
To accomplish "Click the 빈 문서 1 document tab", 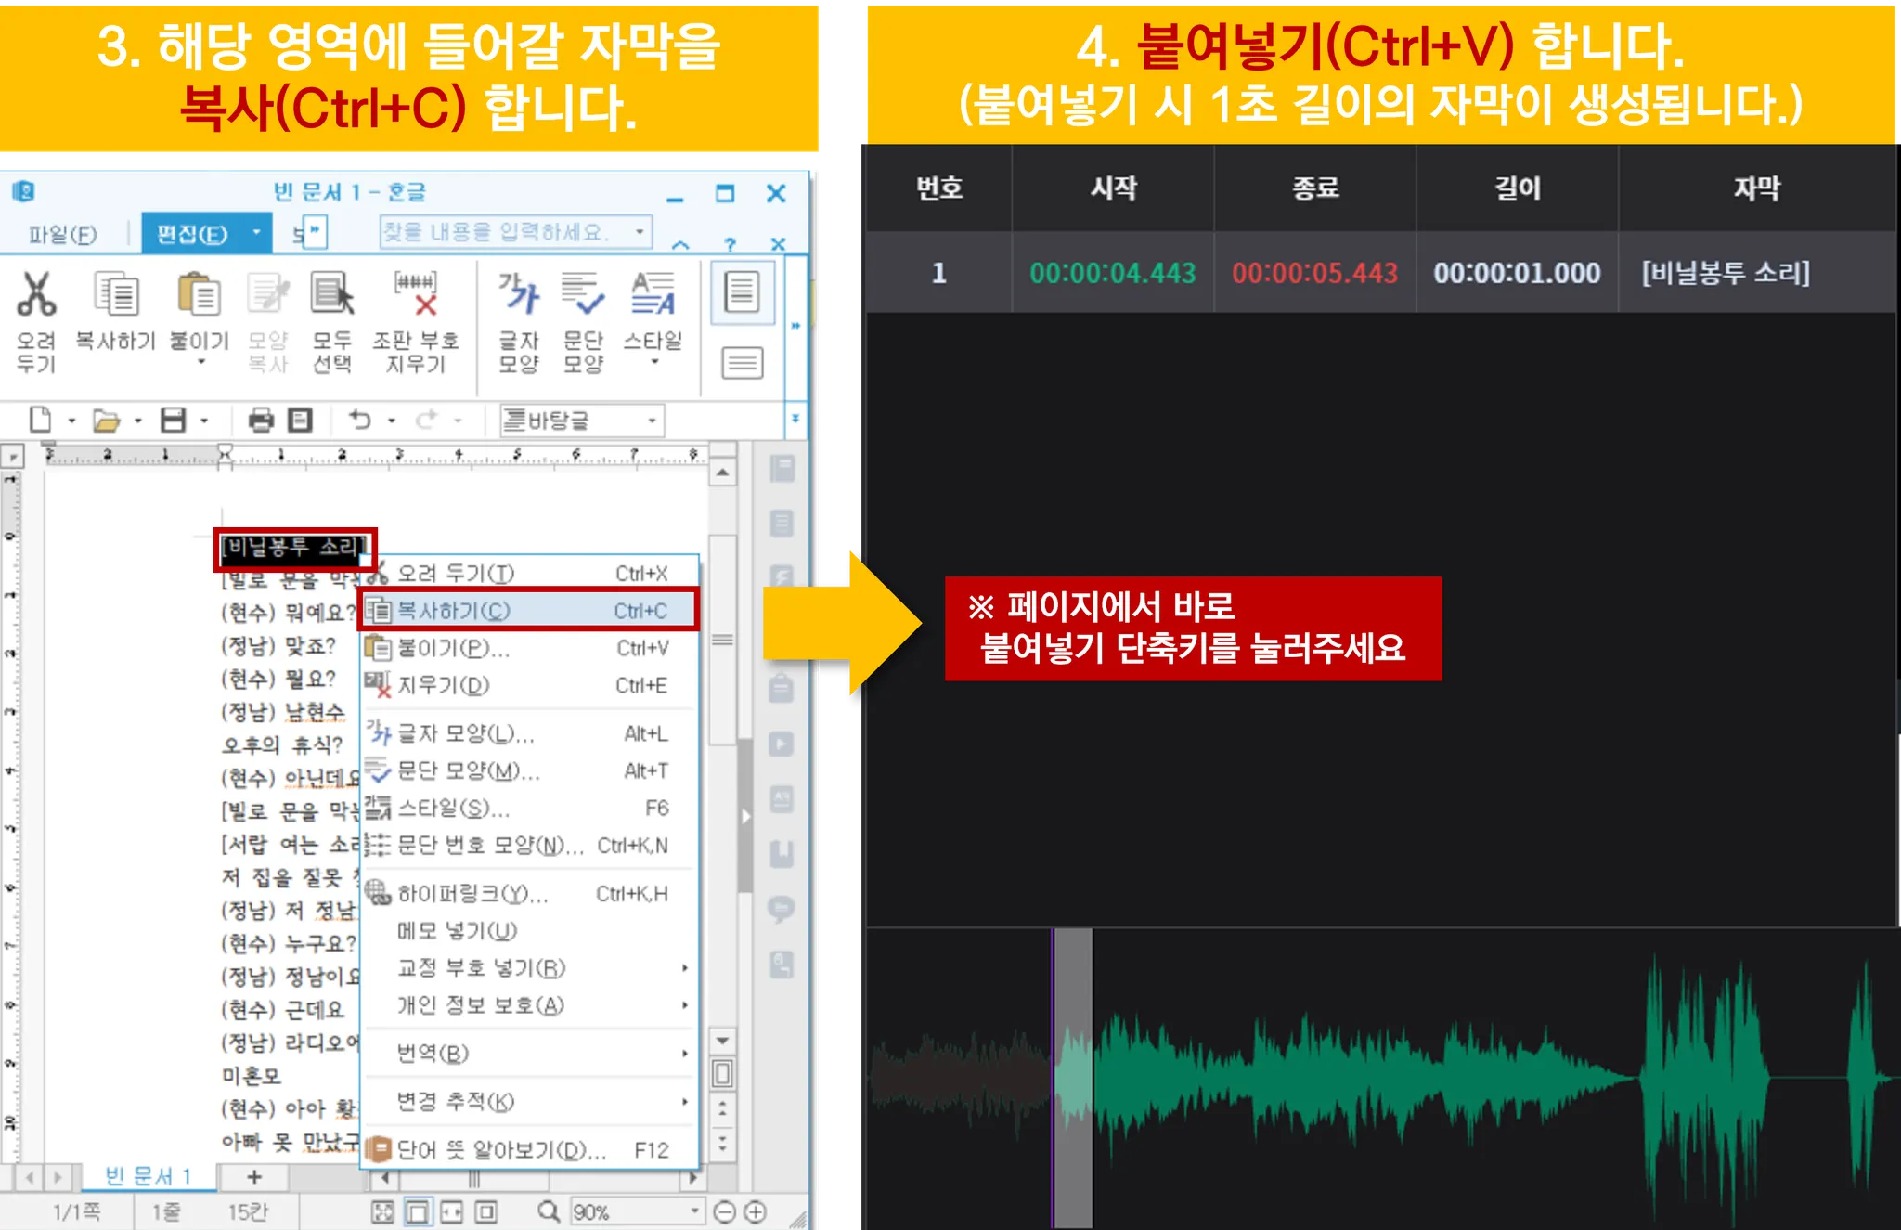I will pyautogui.click(x=149, y=1176).
